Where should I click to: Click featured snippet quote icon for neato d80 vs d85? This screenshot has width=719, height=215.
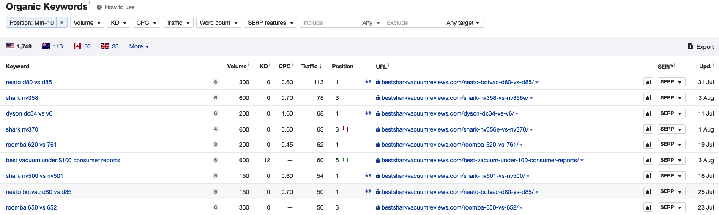[368, 82]
